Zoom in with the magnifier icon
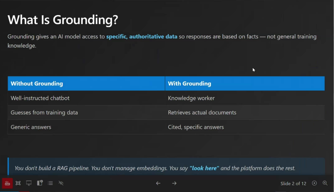 [x=325, y=183]
